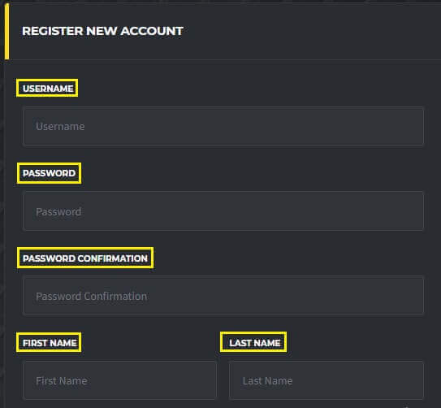The width and height of the screenshot is (441, 408).
Task: Click into the Username input field
Action: tap(223, 126)
